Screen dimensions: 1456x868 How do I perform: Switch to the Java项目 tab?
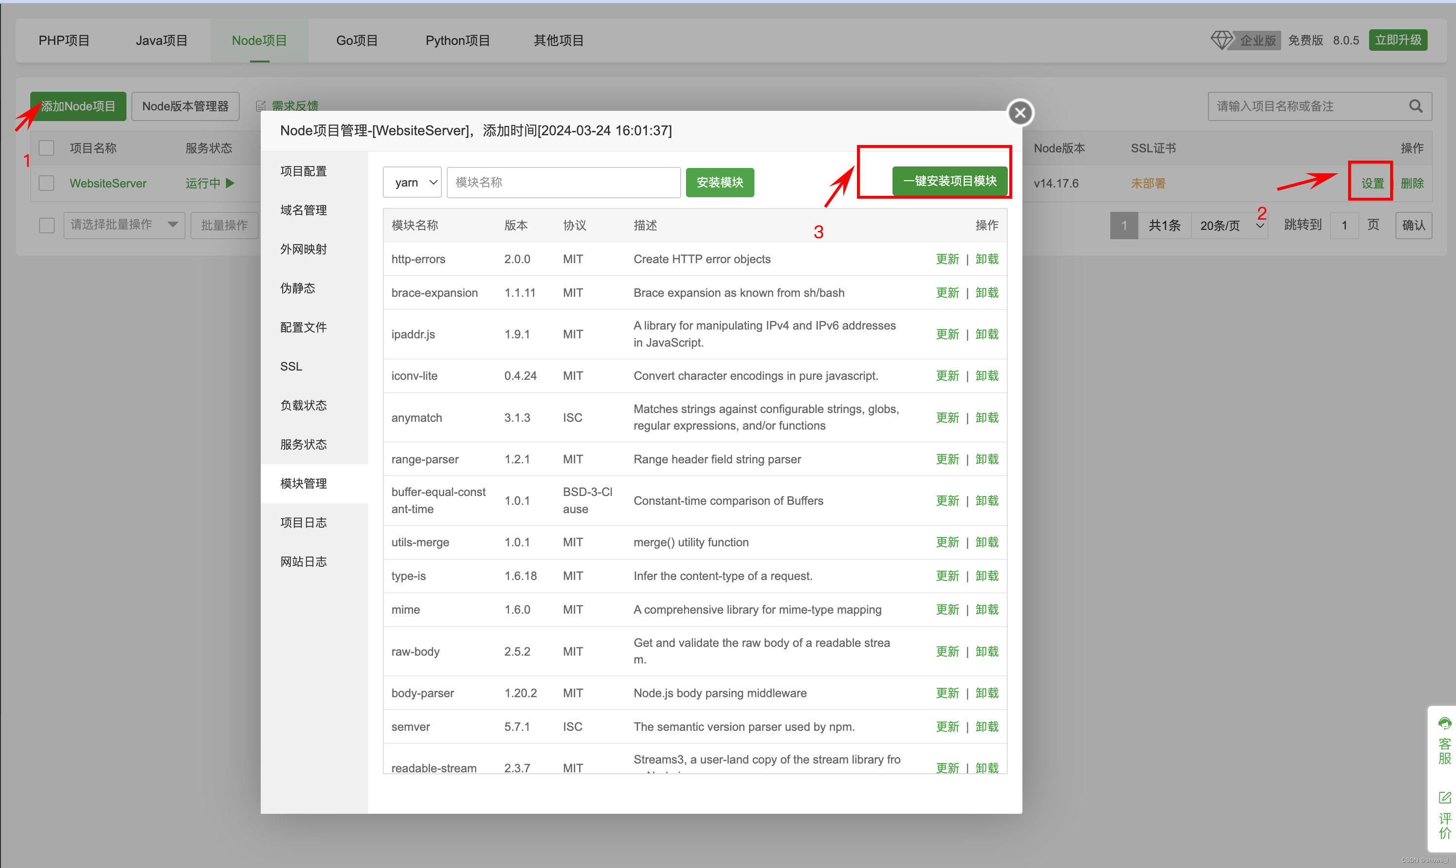[x=162, y=41]
